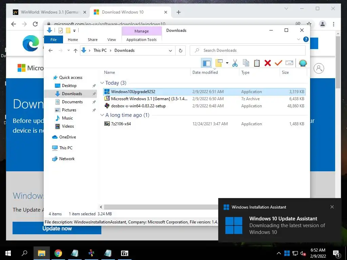347x260 pixels.
Task: Click the Paste clipboard icon
Action: (257, 63)
